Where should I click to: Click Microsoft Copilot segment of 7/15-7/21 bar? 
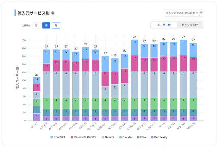[183, 63]
